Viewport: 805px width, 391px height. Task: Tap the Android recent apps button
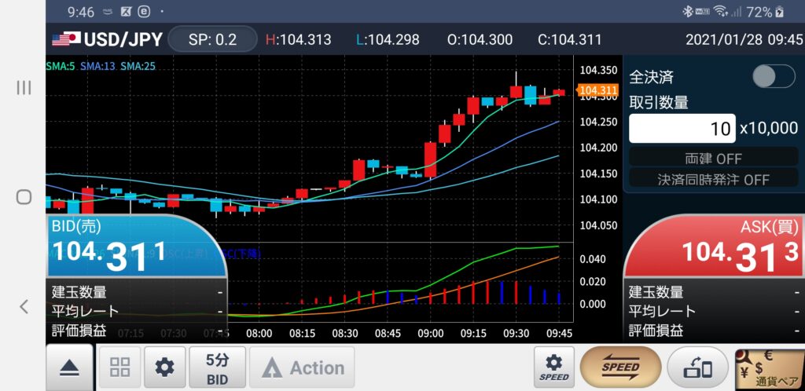pos(24,88)
